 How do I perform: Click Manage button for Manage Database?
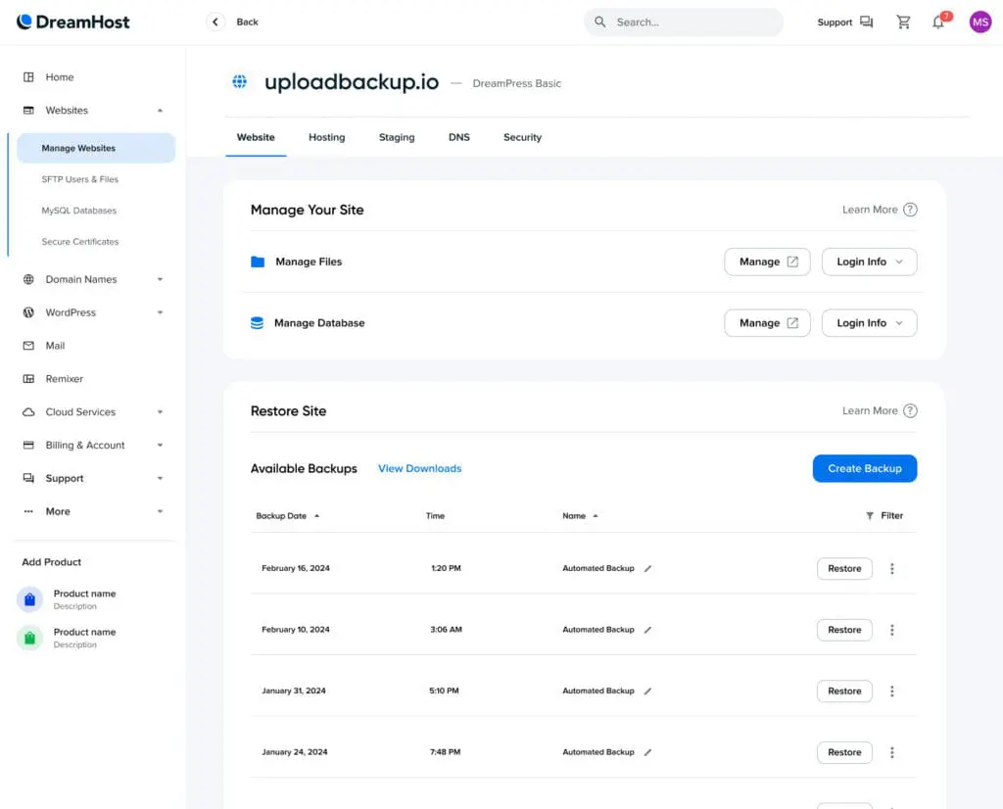click(768, 323)
